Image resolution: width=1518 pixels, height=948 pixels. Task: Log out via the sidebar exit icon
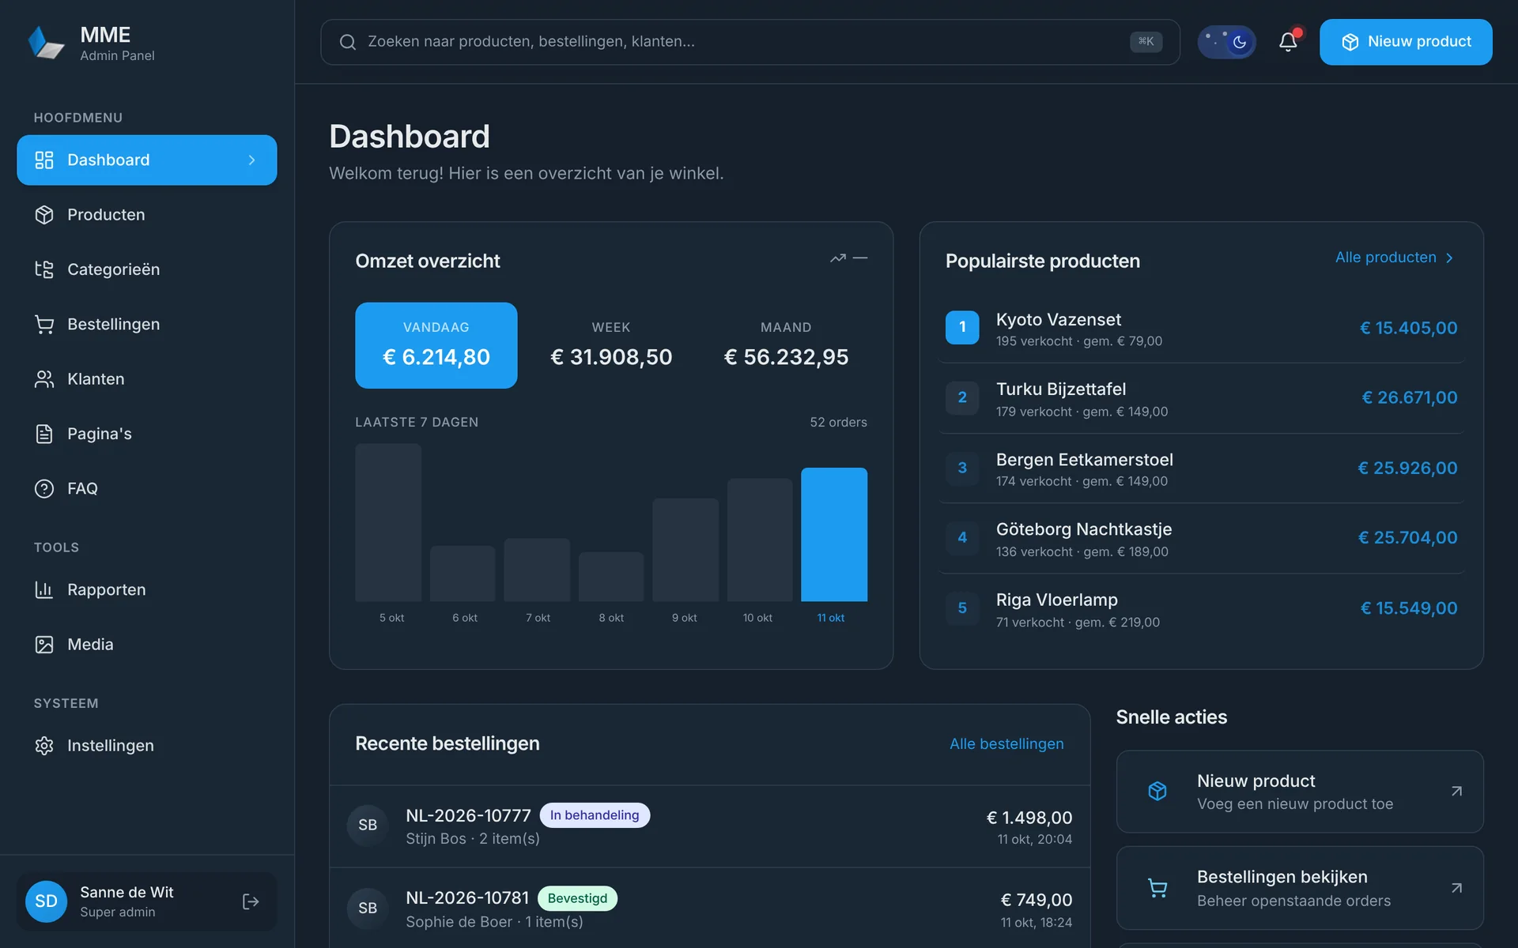click(x=251, y=901)
